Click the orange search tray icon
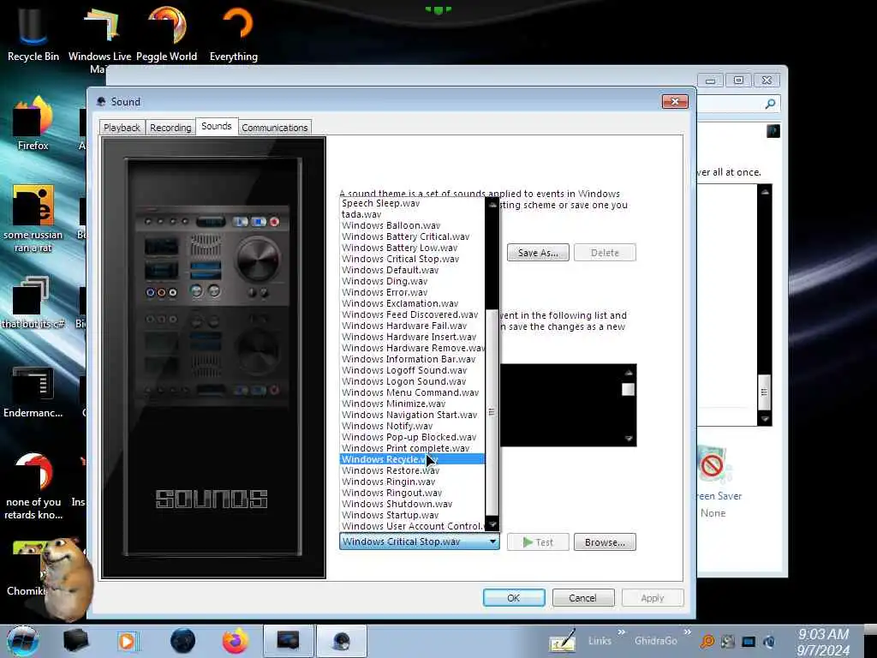The width and height of the screenshot is (877, 658). point(707,642)
